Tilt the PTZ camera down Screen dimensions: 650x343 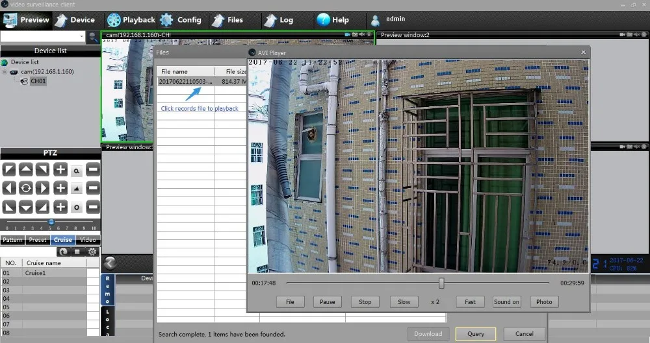click(26, 207)
